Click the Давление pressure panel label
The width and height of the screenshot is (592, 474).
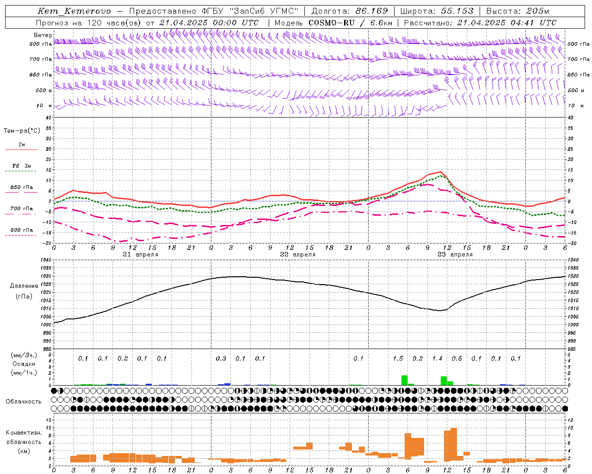click(x=24, y=286)
